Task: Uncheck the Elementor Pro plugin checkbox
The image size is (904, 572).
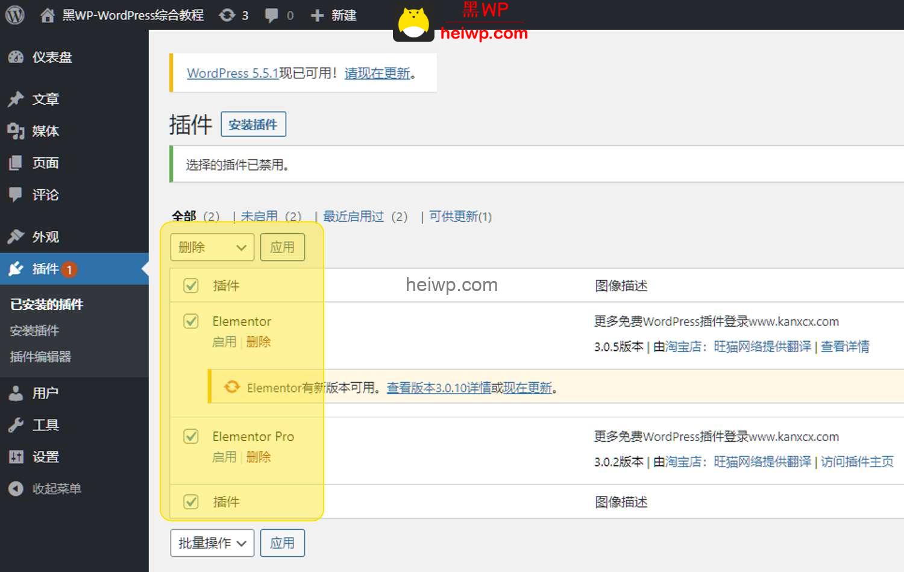Action: point(191,436)
